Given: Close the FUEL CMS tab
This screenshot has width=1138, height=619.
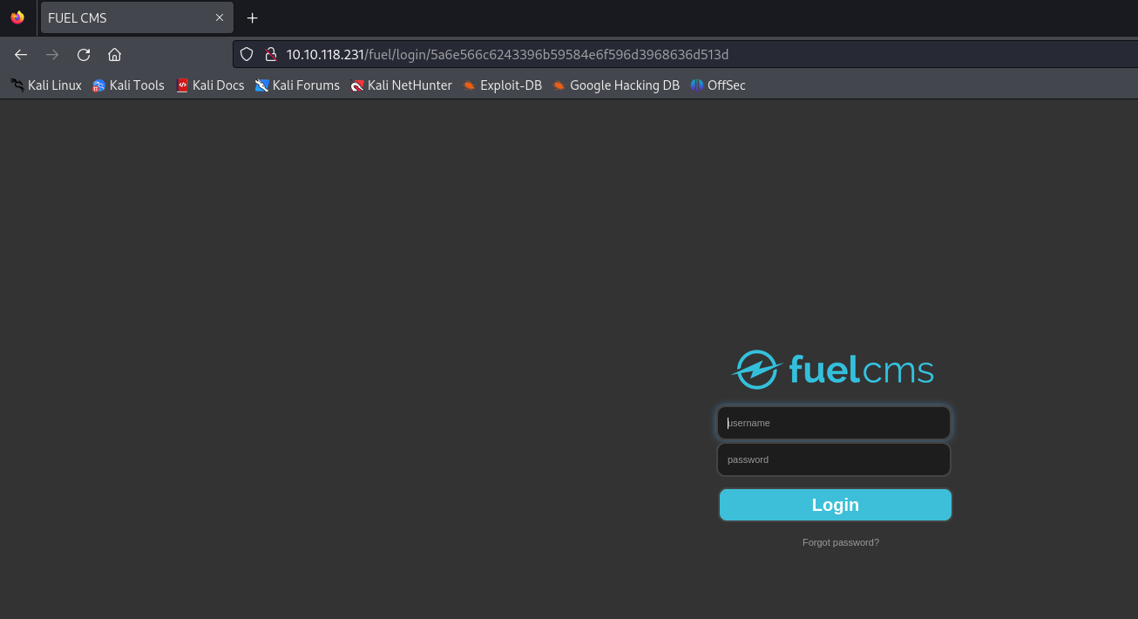Looking at the screenshot, I should [x=220, y=17].
